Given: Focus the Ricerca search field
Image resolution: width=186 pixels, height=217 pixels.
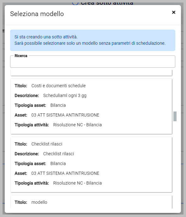Looking at the screenshot, I should click(93, 62).
